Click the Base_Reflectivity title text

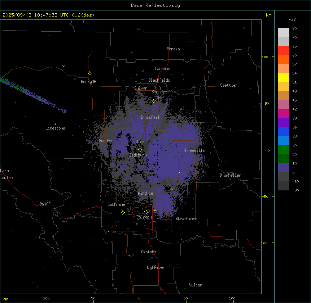[155, 5]
